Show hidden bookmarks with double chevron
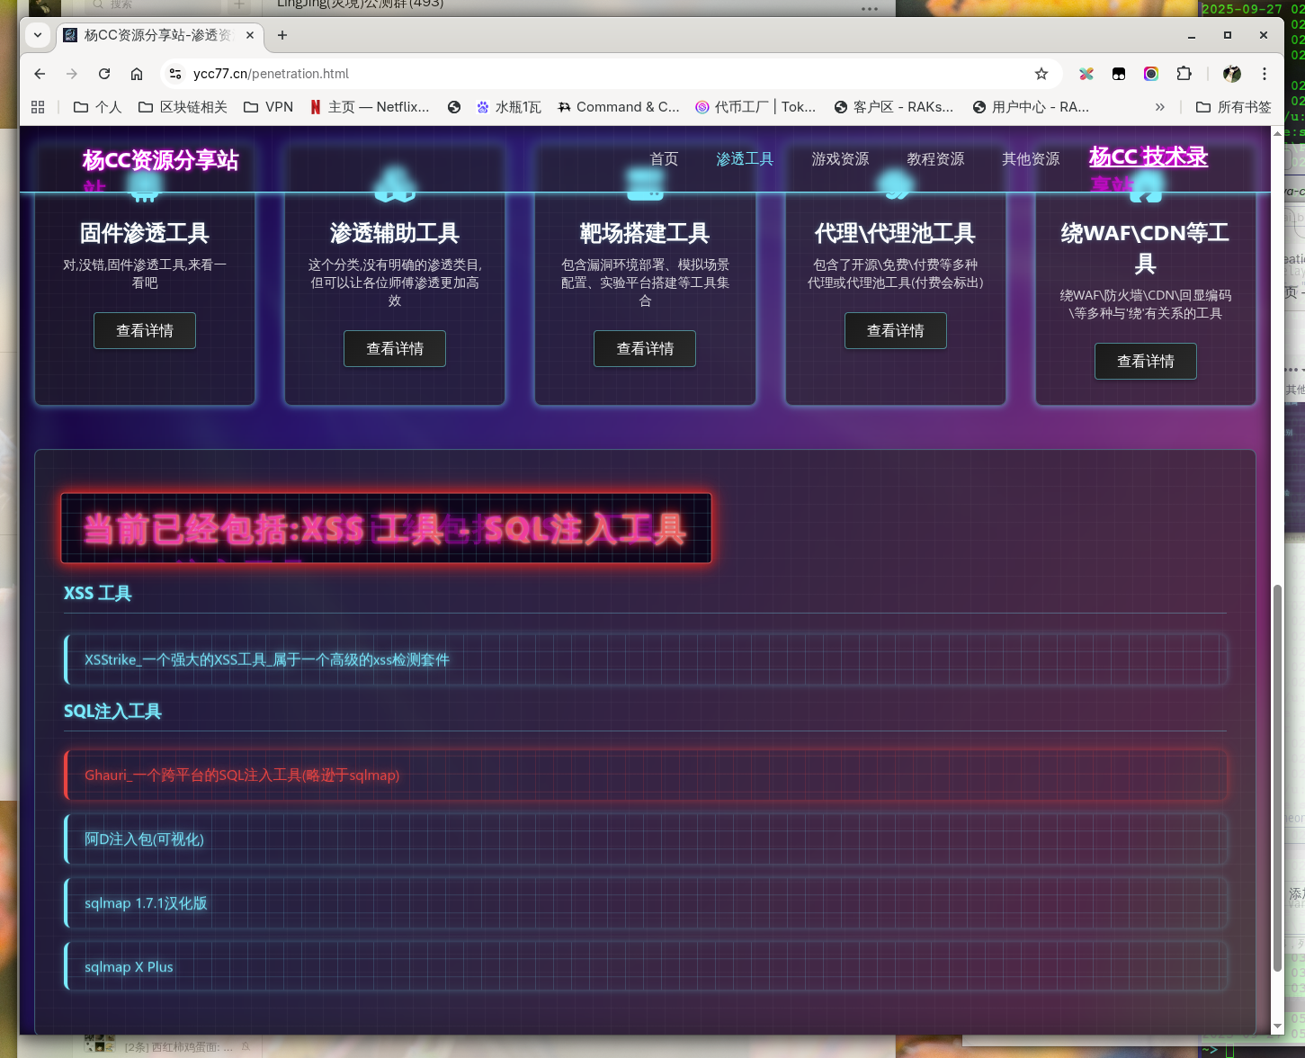The width and height of the screenshot is (1305, 1058). 1160,107
